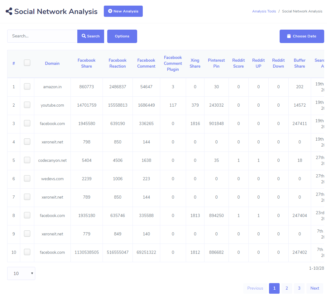Viewport: 327px width, 299px height.
Task: Click the Next pagination button
Action: coord(315,288)
